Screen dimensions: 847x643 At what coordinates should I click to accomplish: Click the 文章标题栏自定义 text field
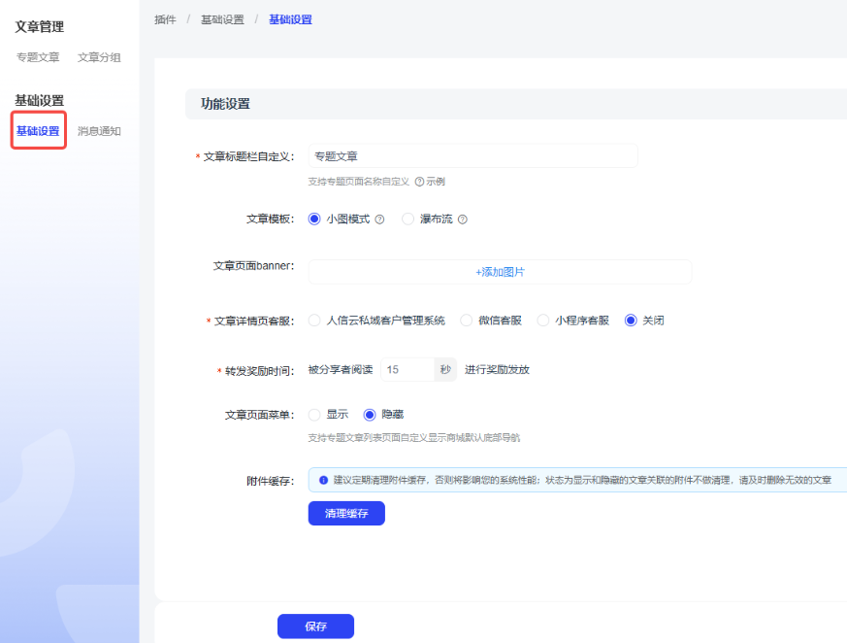(x=472, y=155)
